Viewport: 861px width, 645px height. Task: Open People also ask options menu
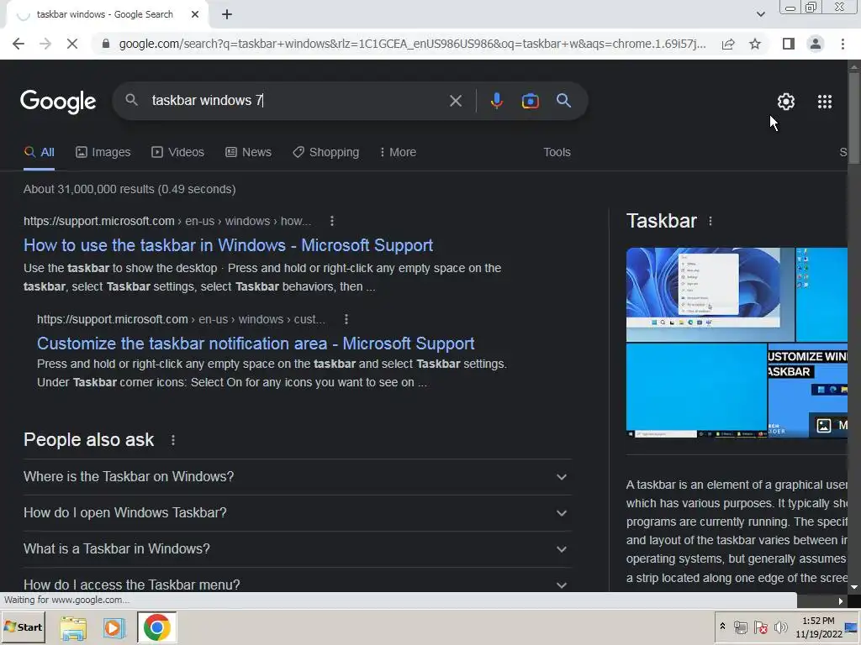[x=173, y=440]
